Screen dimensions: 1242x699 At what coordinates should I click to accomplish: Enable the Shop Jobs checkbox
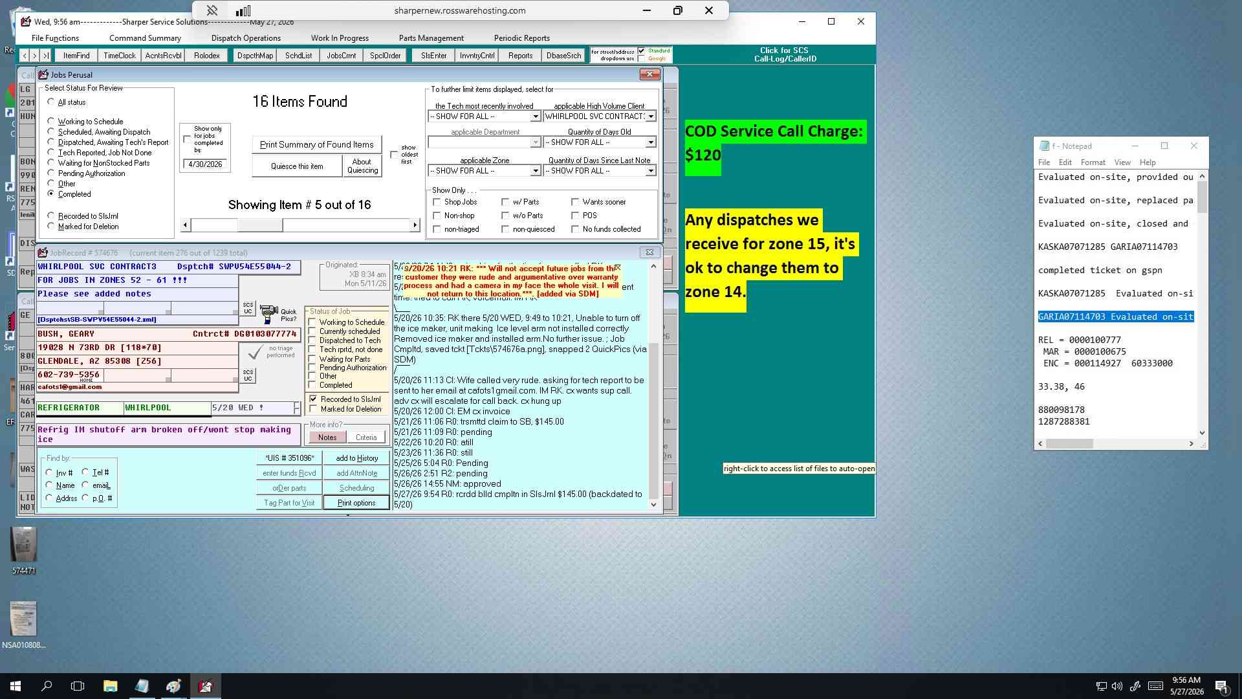(x=437, y=202)
